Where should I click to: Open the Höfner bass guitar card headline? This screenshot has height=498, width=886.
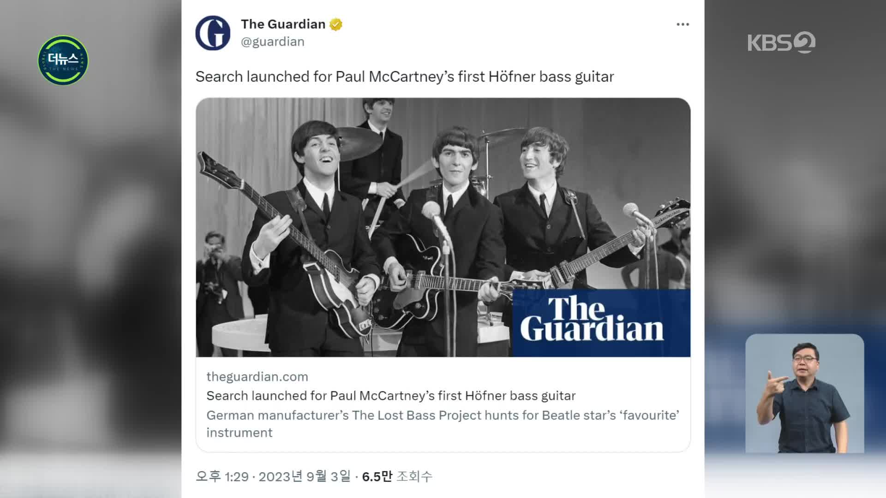[391, 396]
